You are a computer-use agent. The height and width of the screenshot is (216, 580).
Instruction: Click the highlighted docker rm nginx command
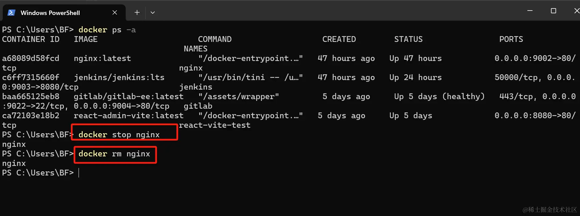point(114,154)
